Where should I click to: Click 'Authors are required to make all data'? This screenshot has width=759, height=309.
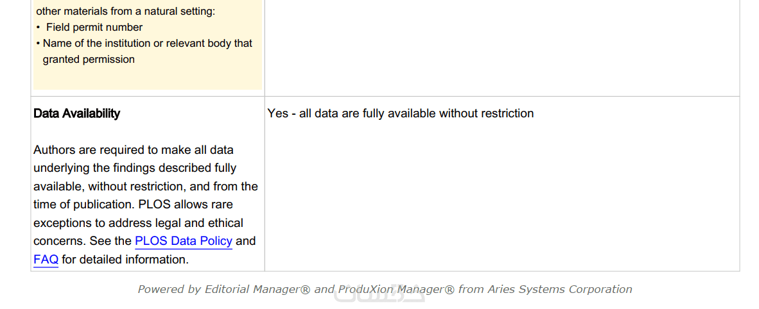pyautogui.click(x=134, y=150)
